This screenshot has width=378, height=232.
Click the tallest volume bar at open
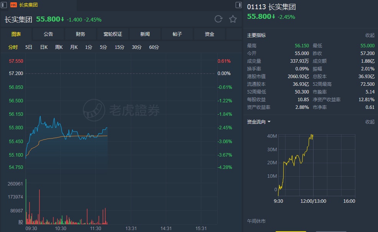pyautogui.click(x=26, y=202)
